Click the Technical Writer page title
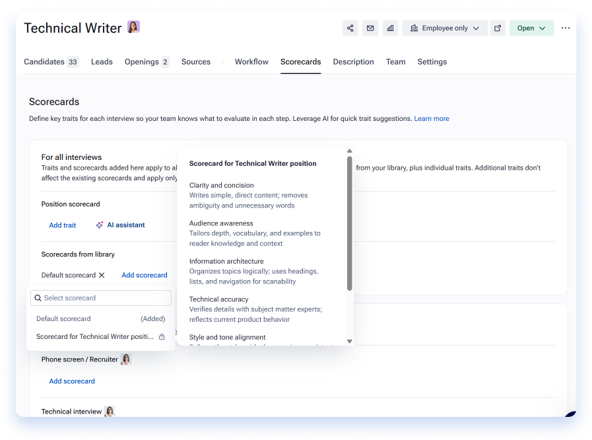Image resolution: width=592 pixels, height=440 pixels. [73, 28]
